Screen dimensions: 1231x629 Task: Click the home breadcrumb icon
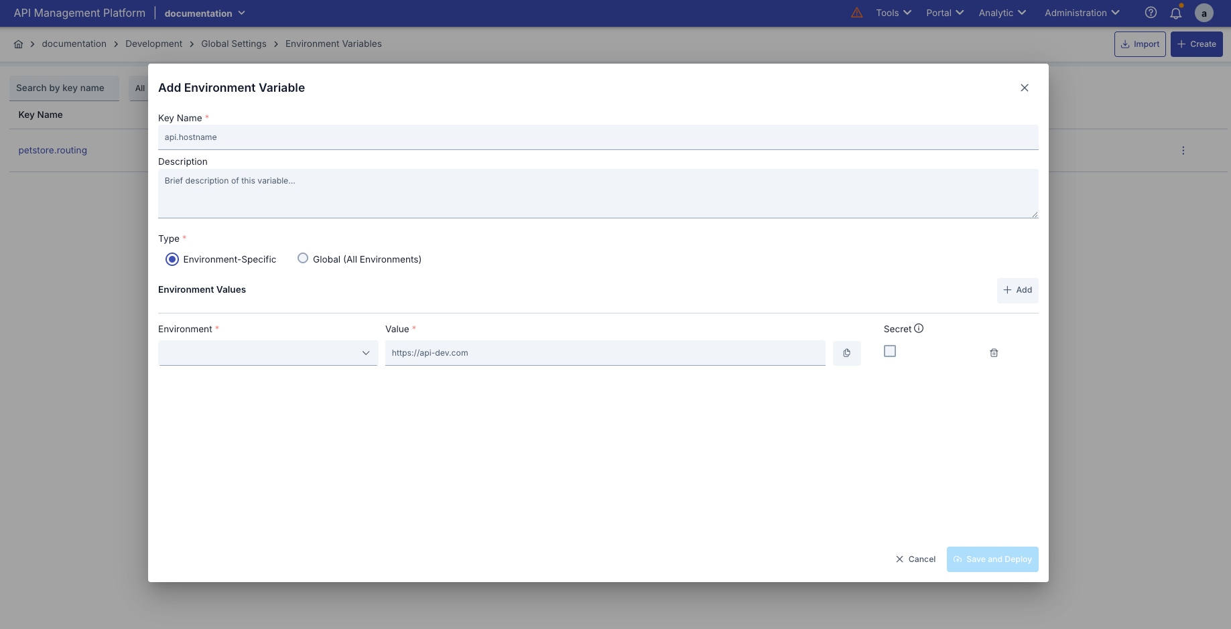(x=18, y=44)
